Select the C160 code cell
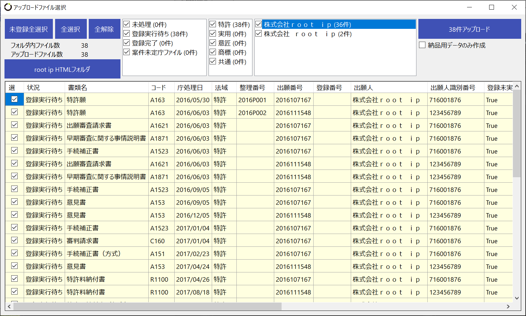The height and width of the screenshot is (316, 526). pyautogui.click(x=161, y=241)
